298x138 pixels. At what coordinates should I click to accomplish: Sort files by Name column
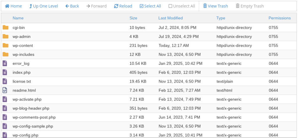click(x=18, y=18)
